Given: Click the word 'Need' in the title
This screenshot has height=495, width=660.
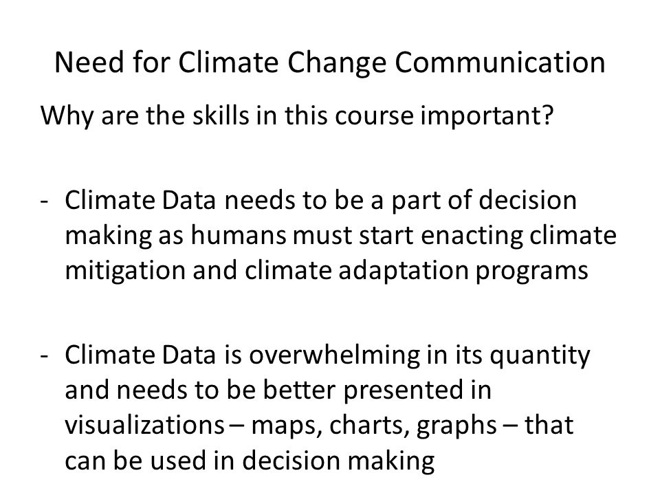Looking at the screenshot, I should point(89,63).
